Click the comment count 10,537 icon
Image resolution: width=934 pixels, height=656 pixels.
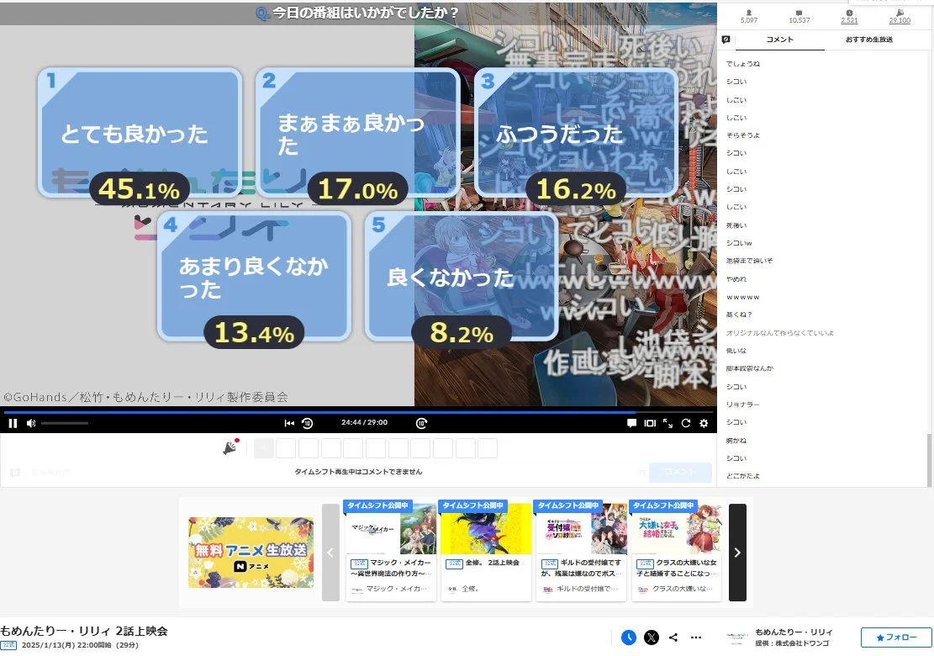tap(799, 17)
